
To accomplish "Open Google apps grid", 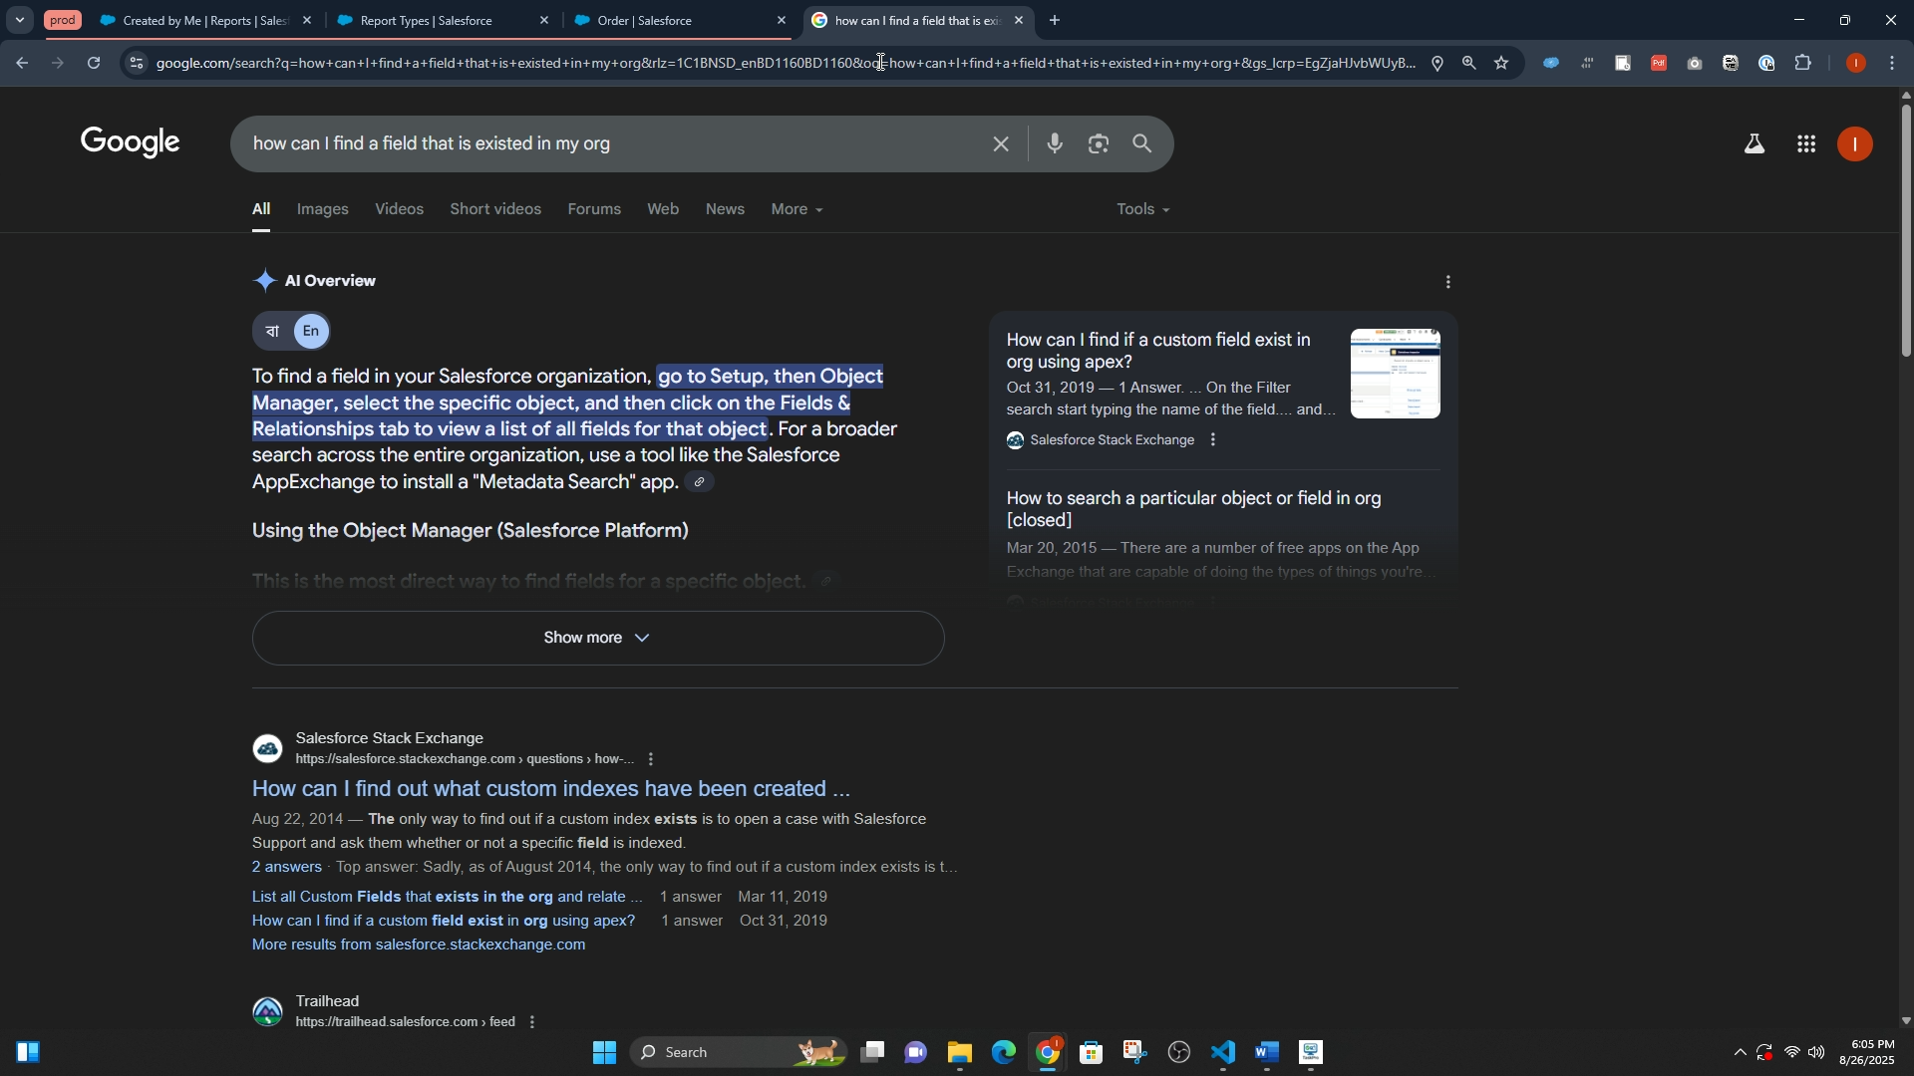I will [1806, 144].
